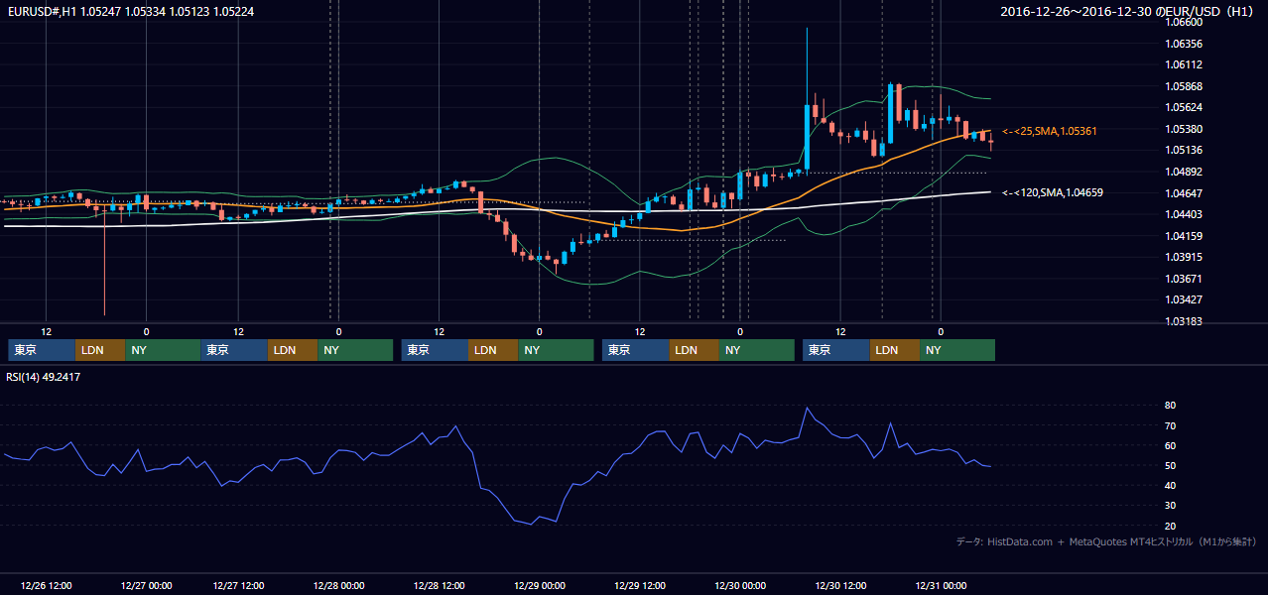Select the 12/29 00:00 date label
The width and height of the screenshot is (1268, 595).
(x=540, y=585)
